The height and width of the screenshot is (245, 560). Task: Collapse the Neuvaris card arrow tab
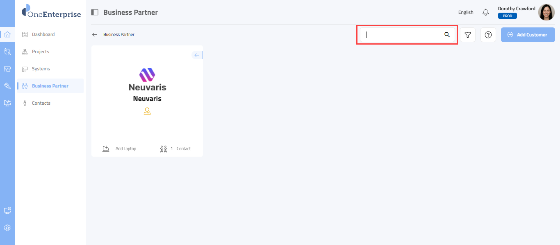197,55
